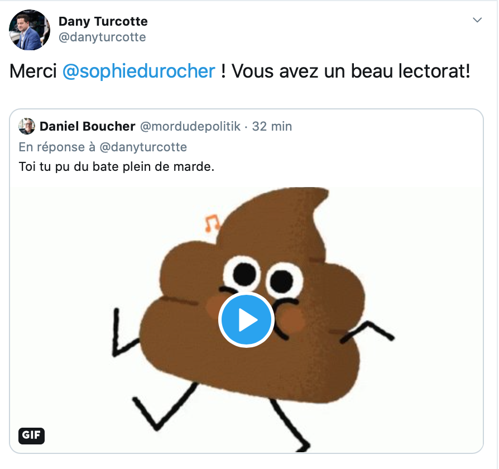Click the 'En réponse à' reply label
The width and height of the screenshot is (499, 469).
pyautogui.click(x=57, y=147)
